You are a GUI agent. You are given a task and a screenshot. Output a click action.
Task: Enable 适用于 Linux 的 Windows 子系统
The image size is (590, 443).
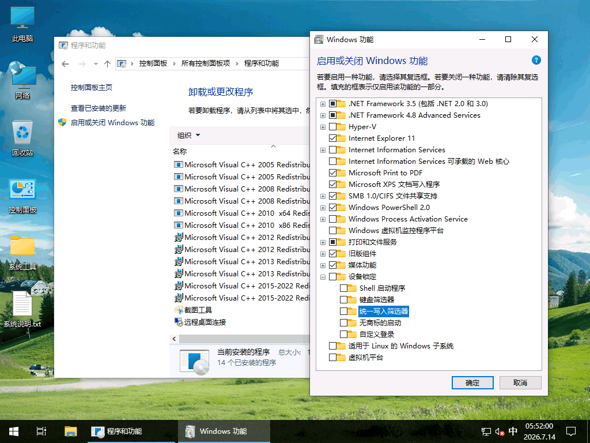pos(332,346)
